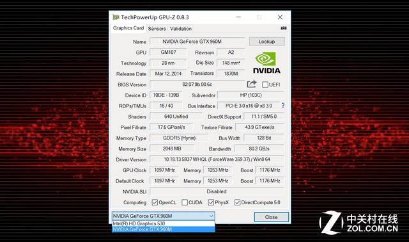The height and width of the screenshot is (242, 409).
Task: Select NVIDIA GeForce GTX 960M list entry
Action: [164, 229]
